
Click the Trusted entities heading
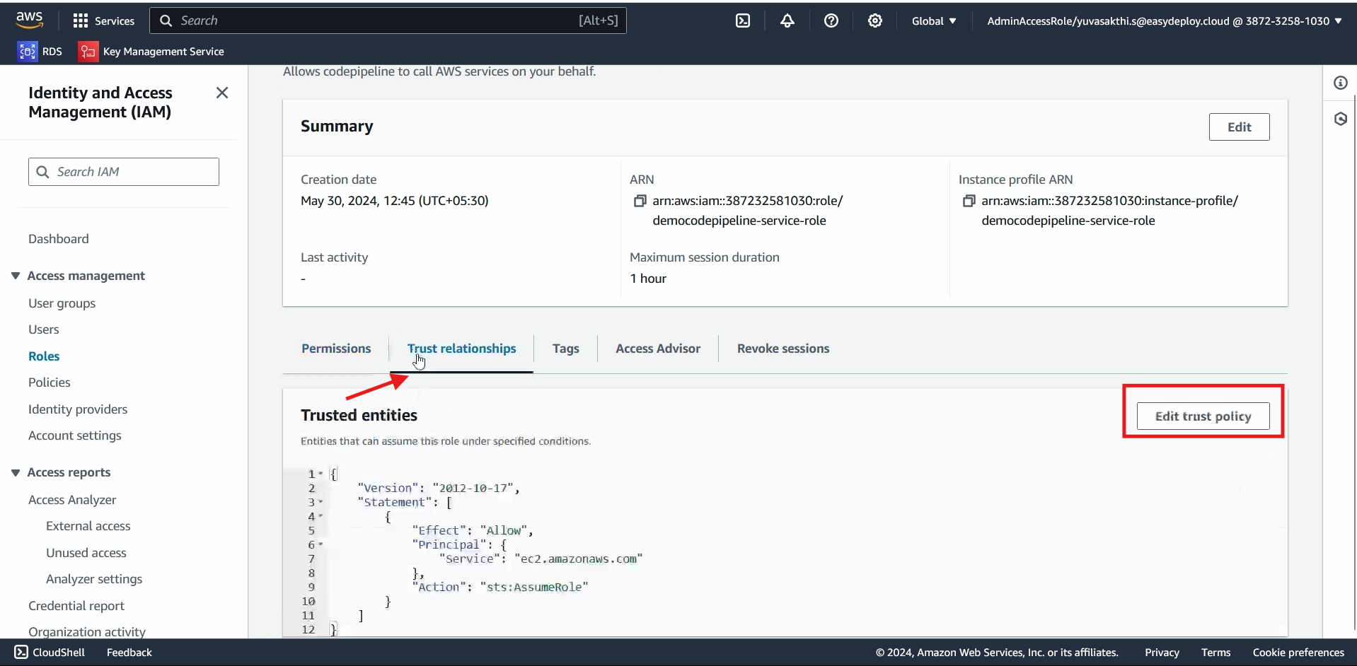point(359,415)
